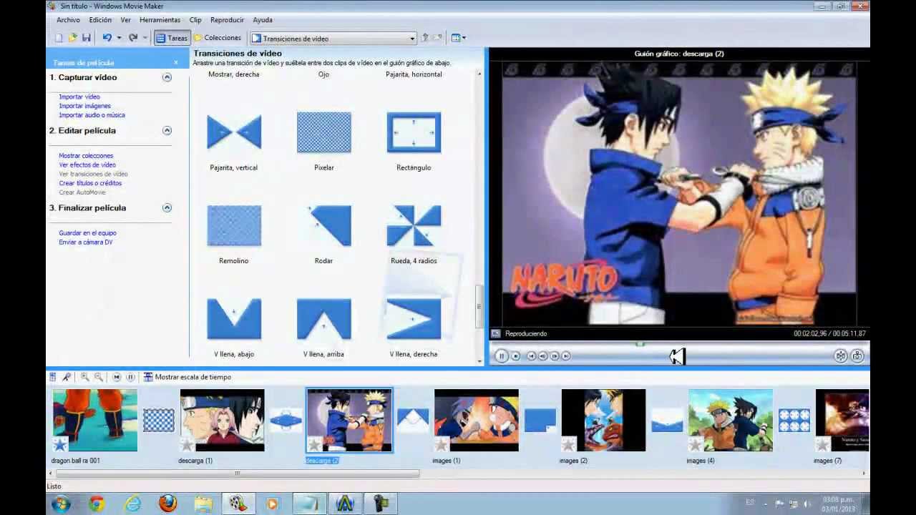
Task: Click Importar audio o música link
Action: [x=92, y=115]
